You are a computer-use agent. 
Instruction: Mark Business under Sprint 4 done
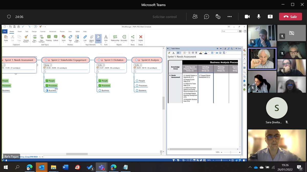[x=137, y=90]
